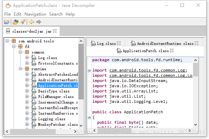
Task: Click the com.android.tools package icon
Action: (x=14, y=41)
